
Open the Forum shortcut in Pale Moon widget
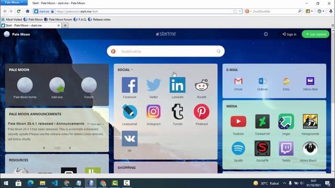pos(89,85)
